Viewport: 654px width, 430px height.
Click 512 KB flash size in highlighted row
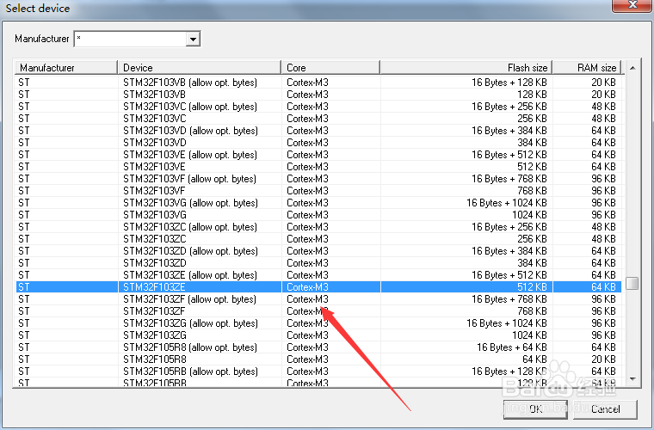click(x=532, y=287)
